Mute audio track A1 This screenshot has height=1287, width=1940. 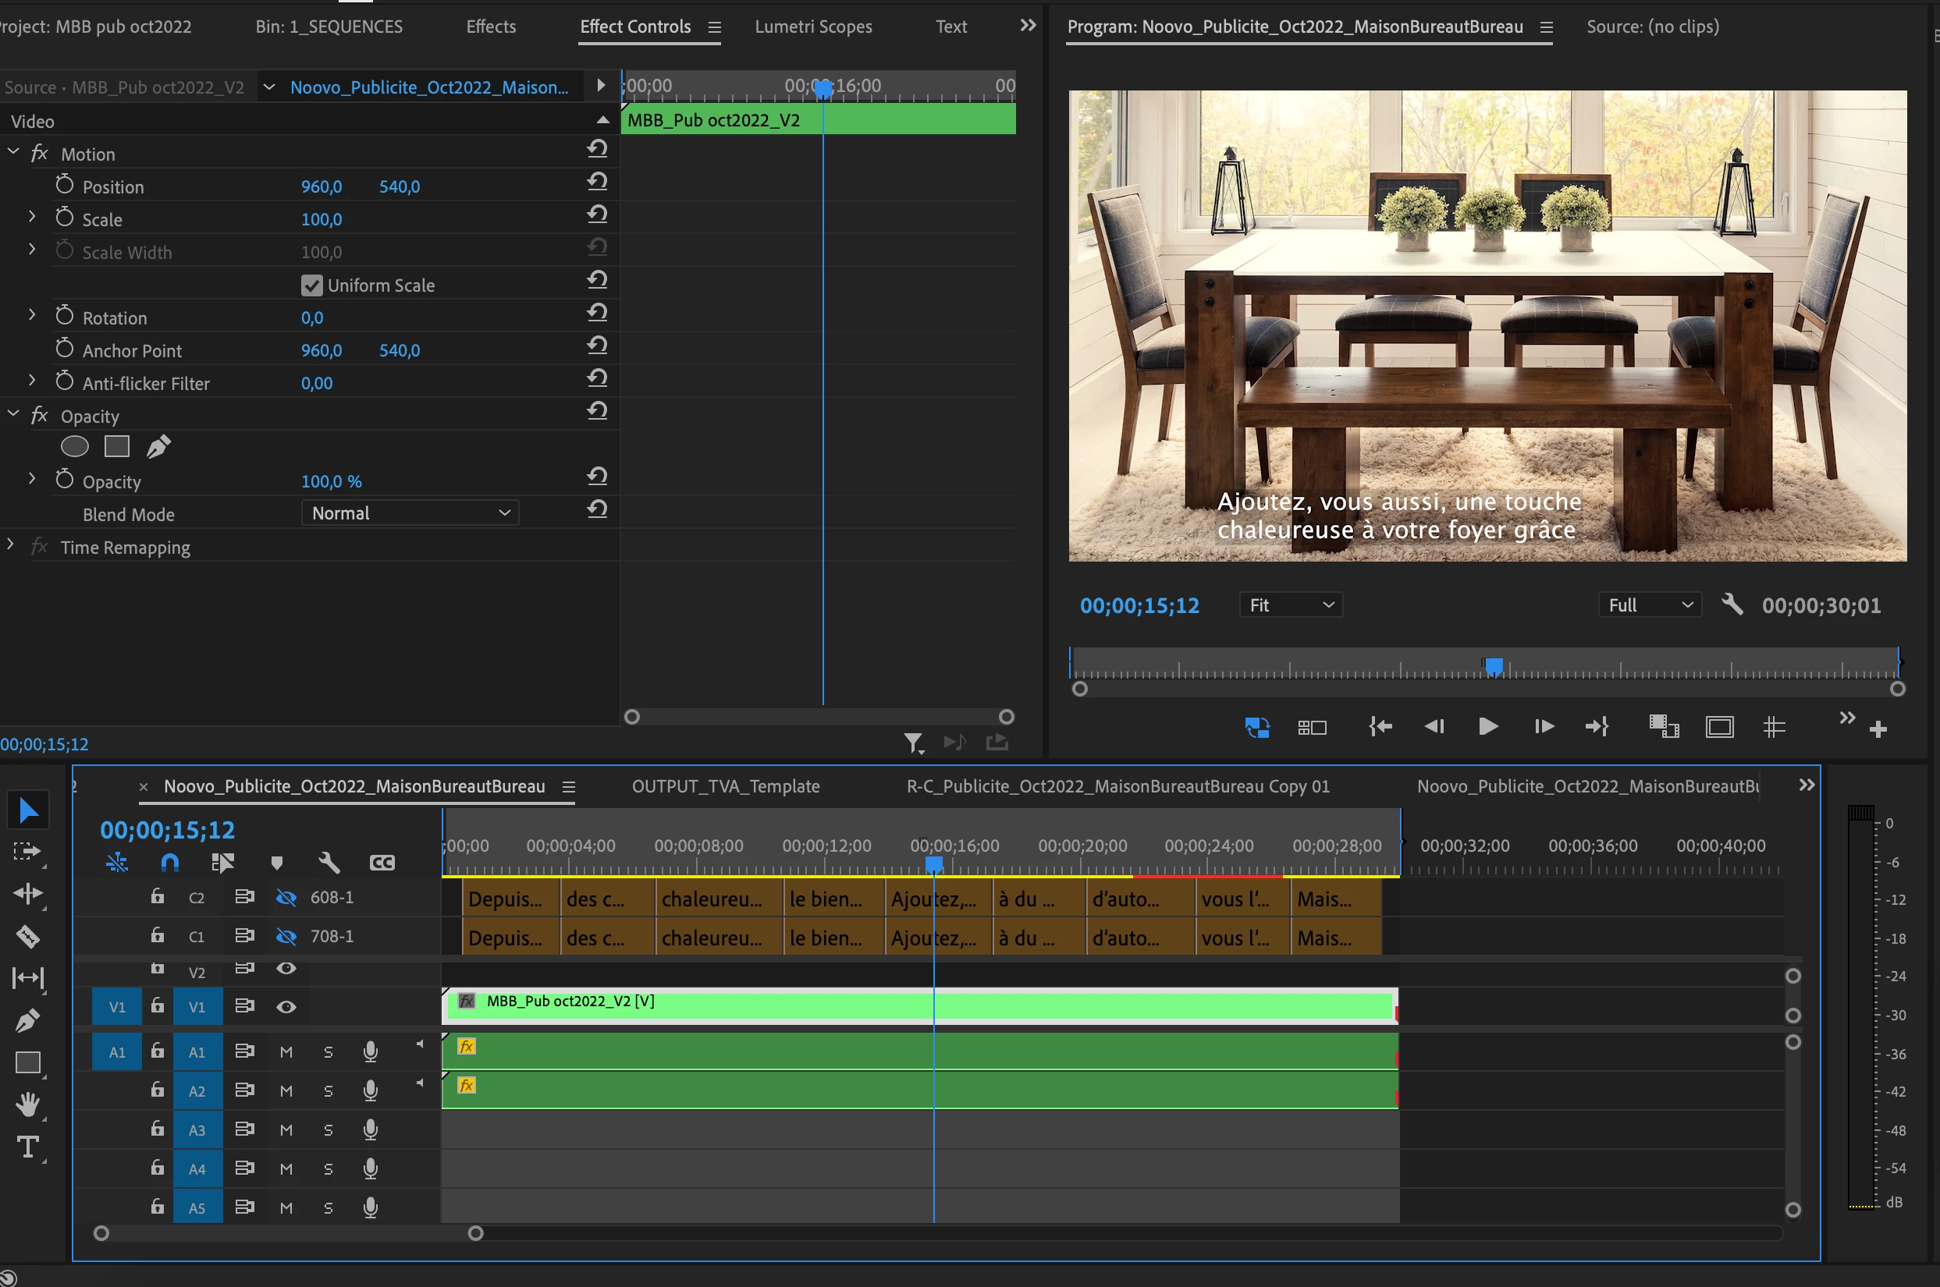pyautogui.click(x=286, y=1052)
